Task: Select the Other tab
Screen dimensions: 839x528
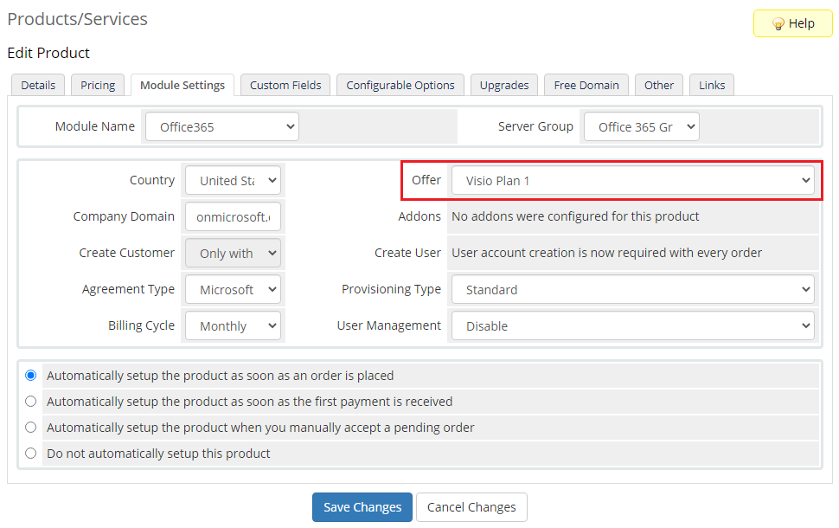Action: pyautogui.click(x=659, y=85)
